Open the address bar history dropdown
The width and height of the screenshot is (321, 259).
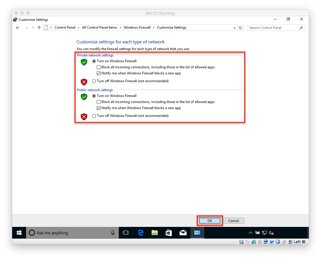click(235, 28)
